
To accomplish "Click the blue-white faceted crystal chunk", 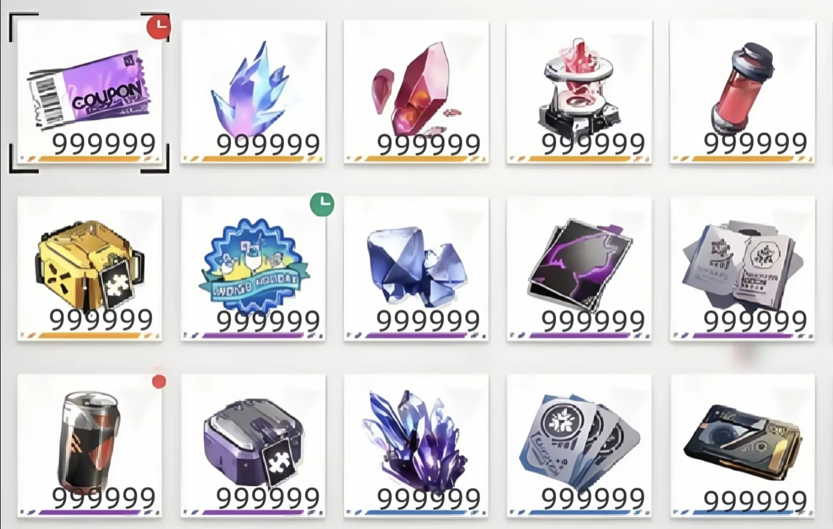I will (416, 269).
